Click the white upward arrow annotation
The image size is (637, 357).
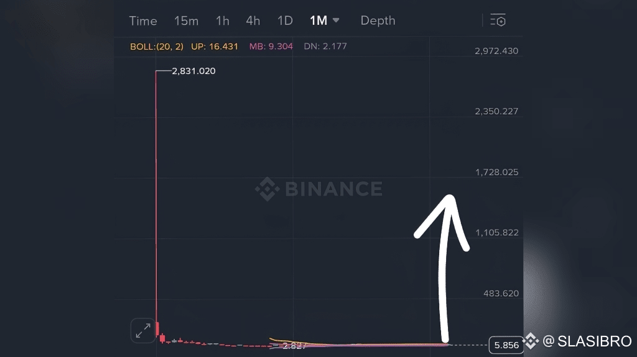coord(444,268)
